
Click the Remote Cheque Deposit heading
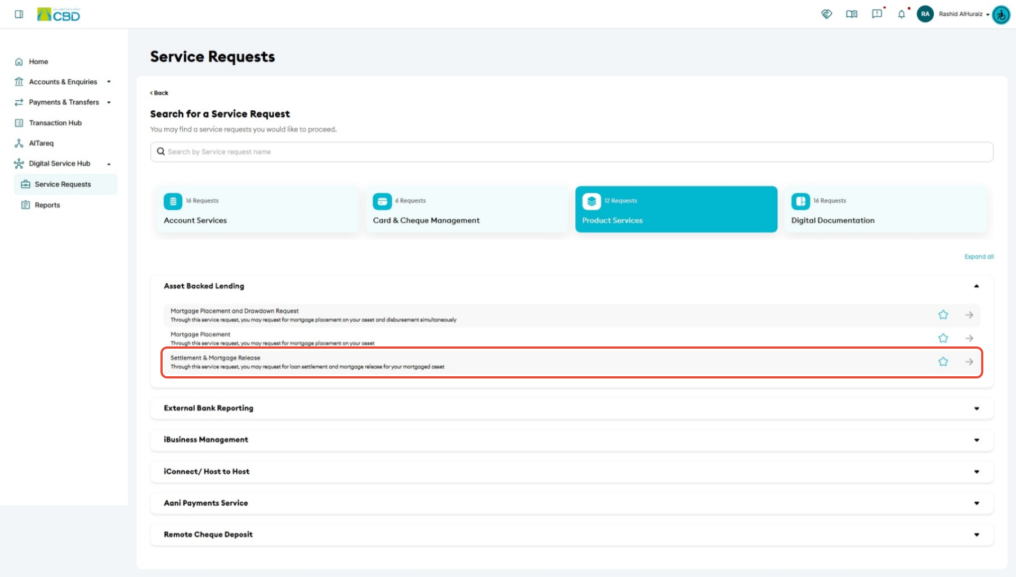208,534
